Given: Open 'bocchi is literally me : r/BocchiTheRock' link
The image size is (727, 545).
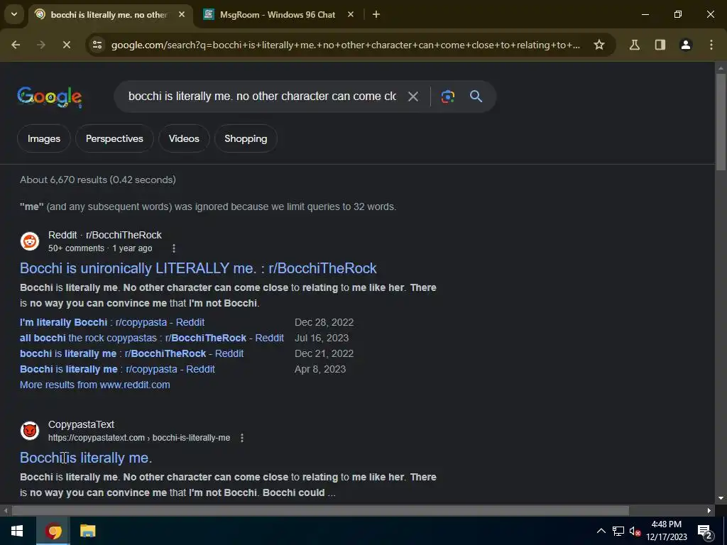Looking at the screenshot, I should pos(131,353).
